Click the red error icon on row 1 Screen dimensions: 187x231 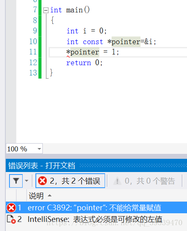11,208
